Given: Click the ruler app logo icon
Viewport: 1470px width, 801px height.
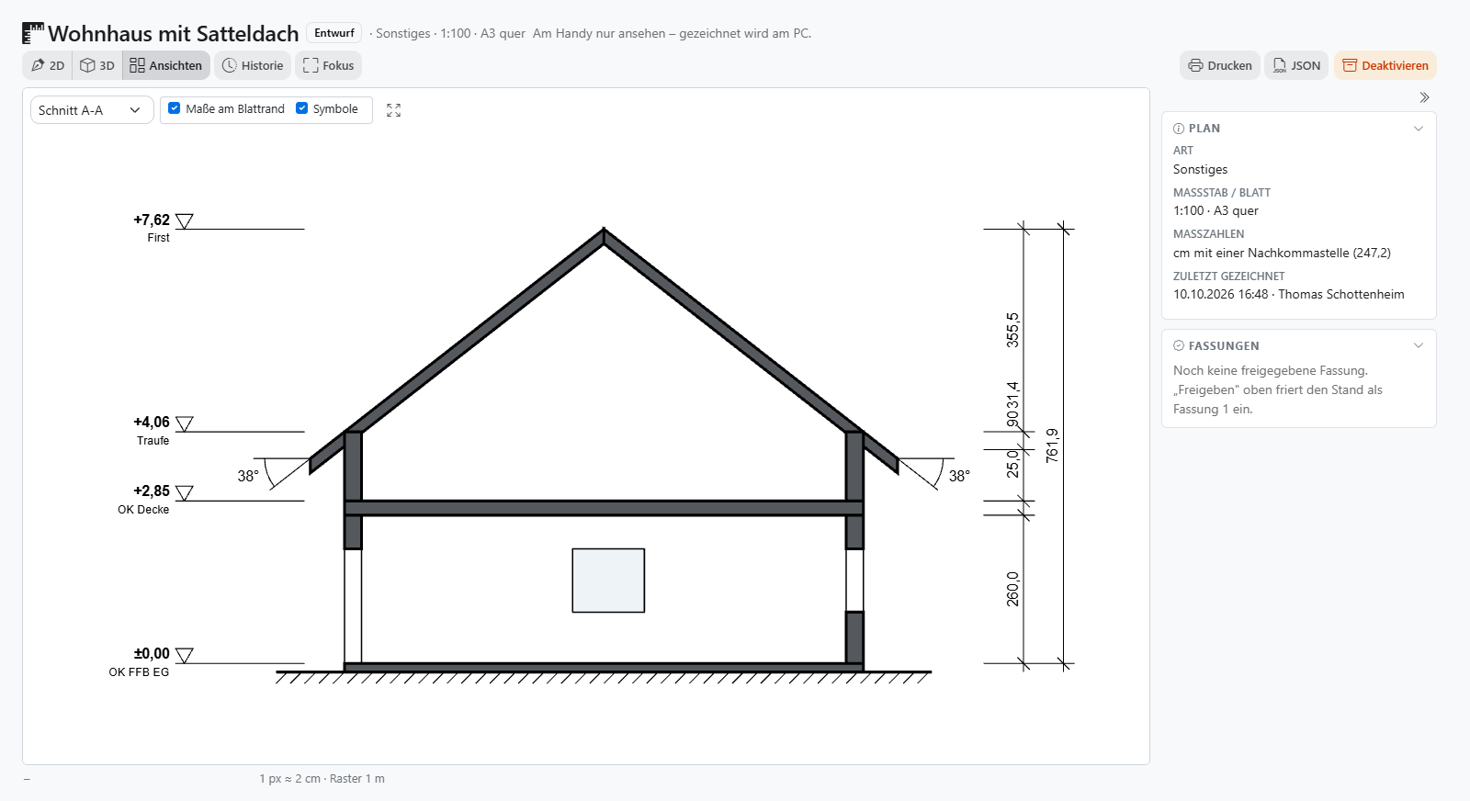Looking at the screenshot, I should pos(33,33).
